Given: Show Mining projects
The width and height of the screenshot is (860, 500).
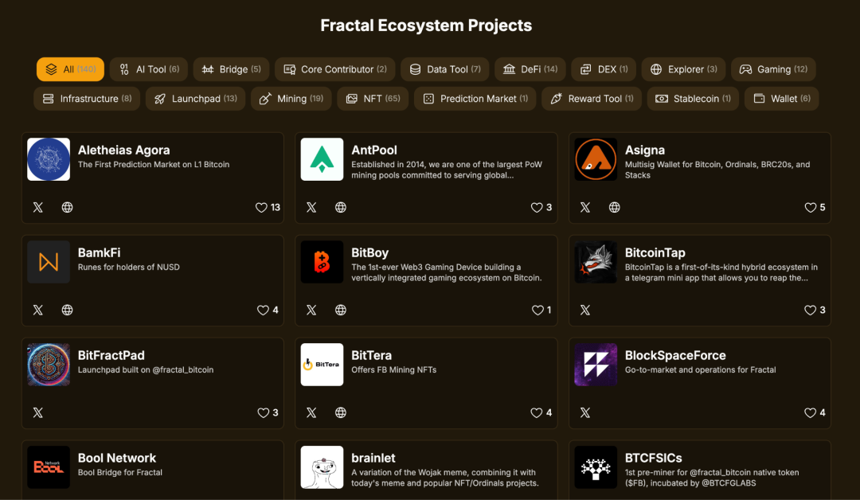Looking at the screenshot, I should (291, 99).
